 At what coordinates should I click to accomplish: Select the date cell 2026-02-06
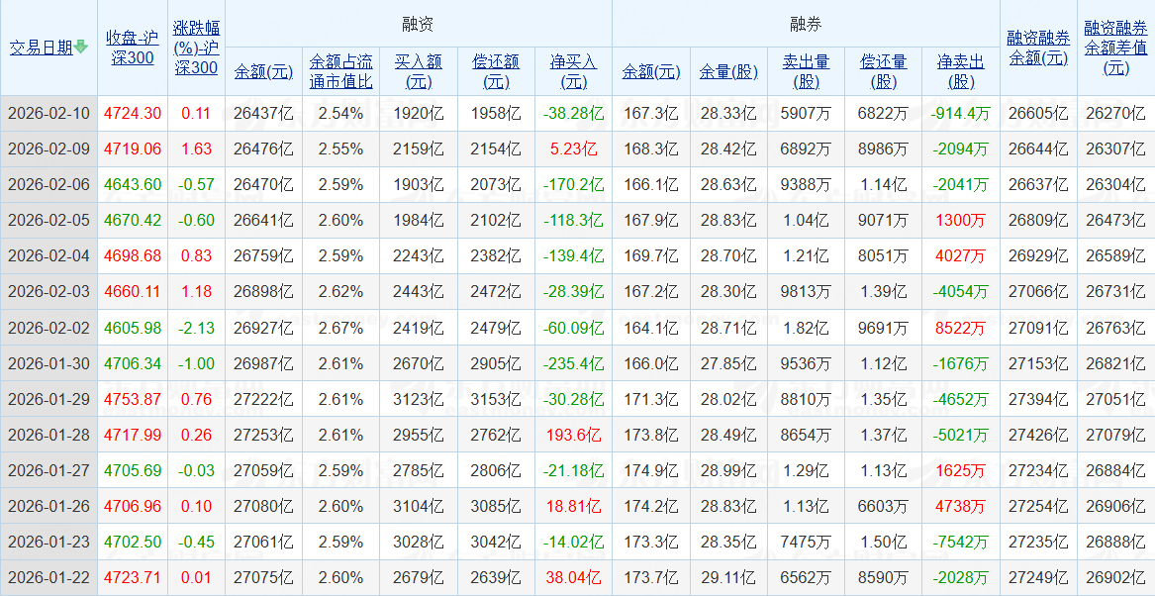tap(48, 185)
